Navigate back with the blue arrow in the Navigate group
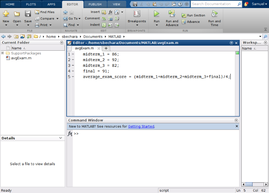 coord(65,12)
